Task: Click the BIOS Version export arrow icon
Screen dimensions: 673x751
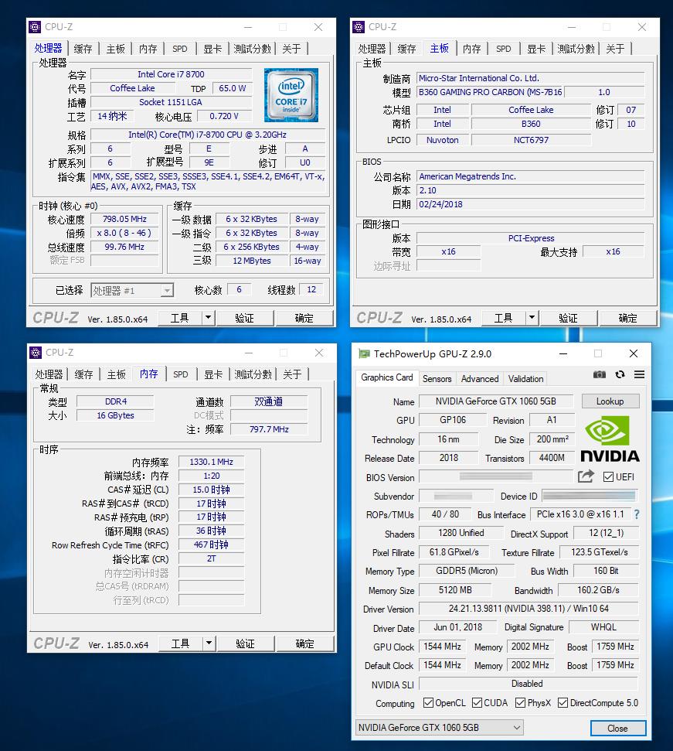Action: (x=586, y=476)
